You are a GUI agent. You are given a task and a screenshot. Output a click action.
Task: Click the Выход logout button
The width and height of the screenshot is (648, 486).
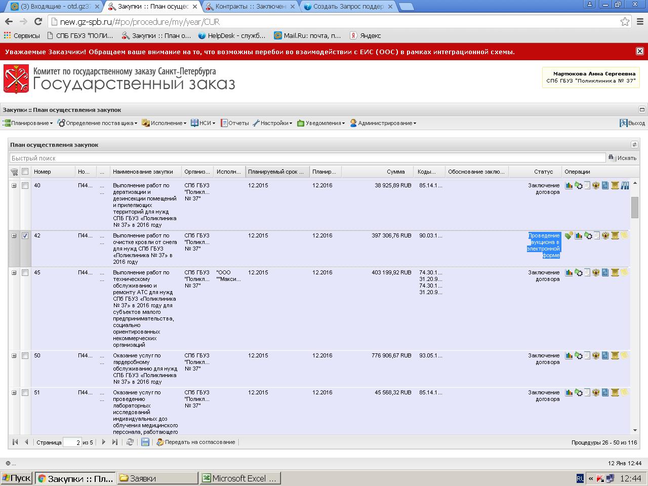point(632,123)
